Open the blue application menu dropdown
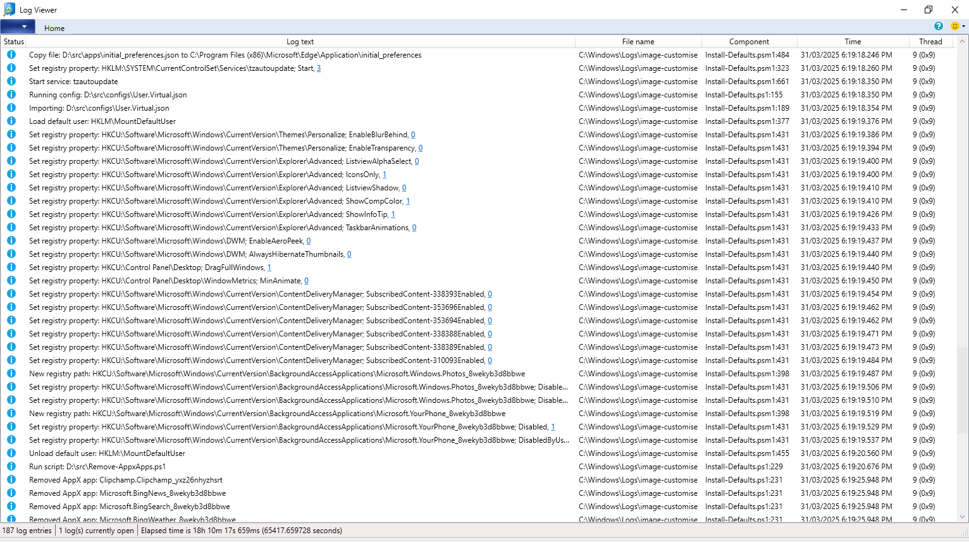 (x=18, y=27)
